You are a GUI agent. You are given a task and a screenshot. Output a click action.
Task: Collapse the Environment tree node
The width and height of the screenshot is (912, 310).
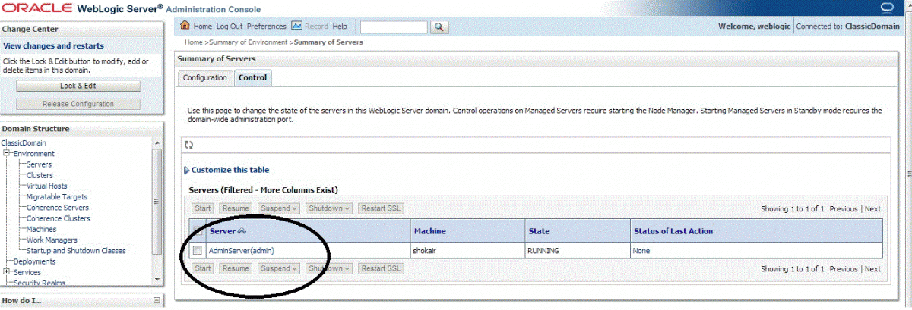7,154
